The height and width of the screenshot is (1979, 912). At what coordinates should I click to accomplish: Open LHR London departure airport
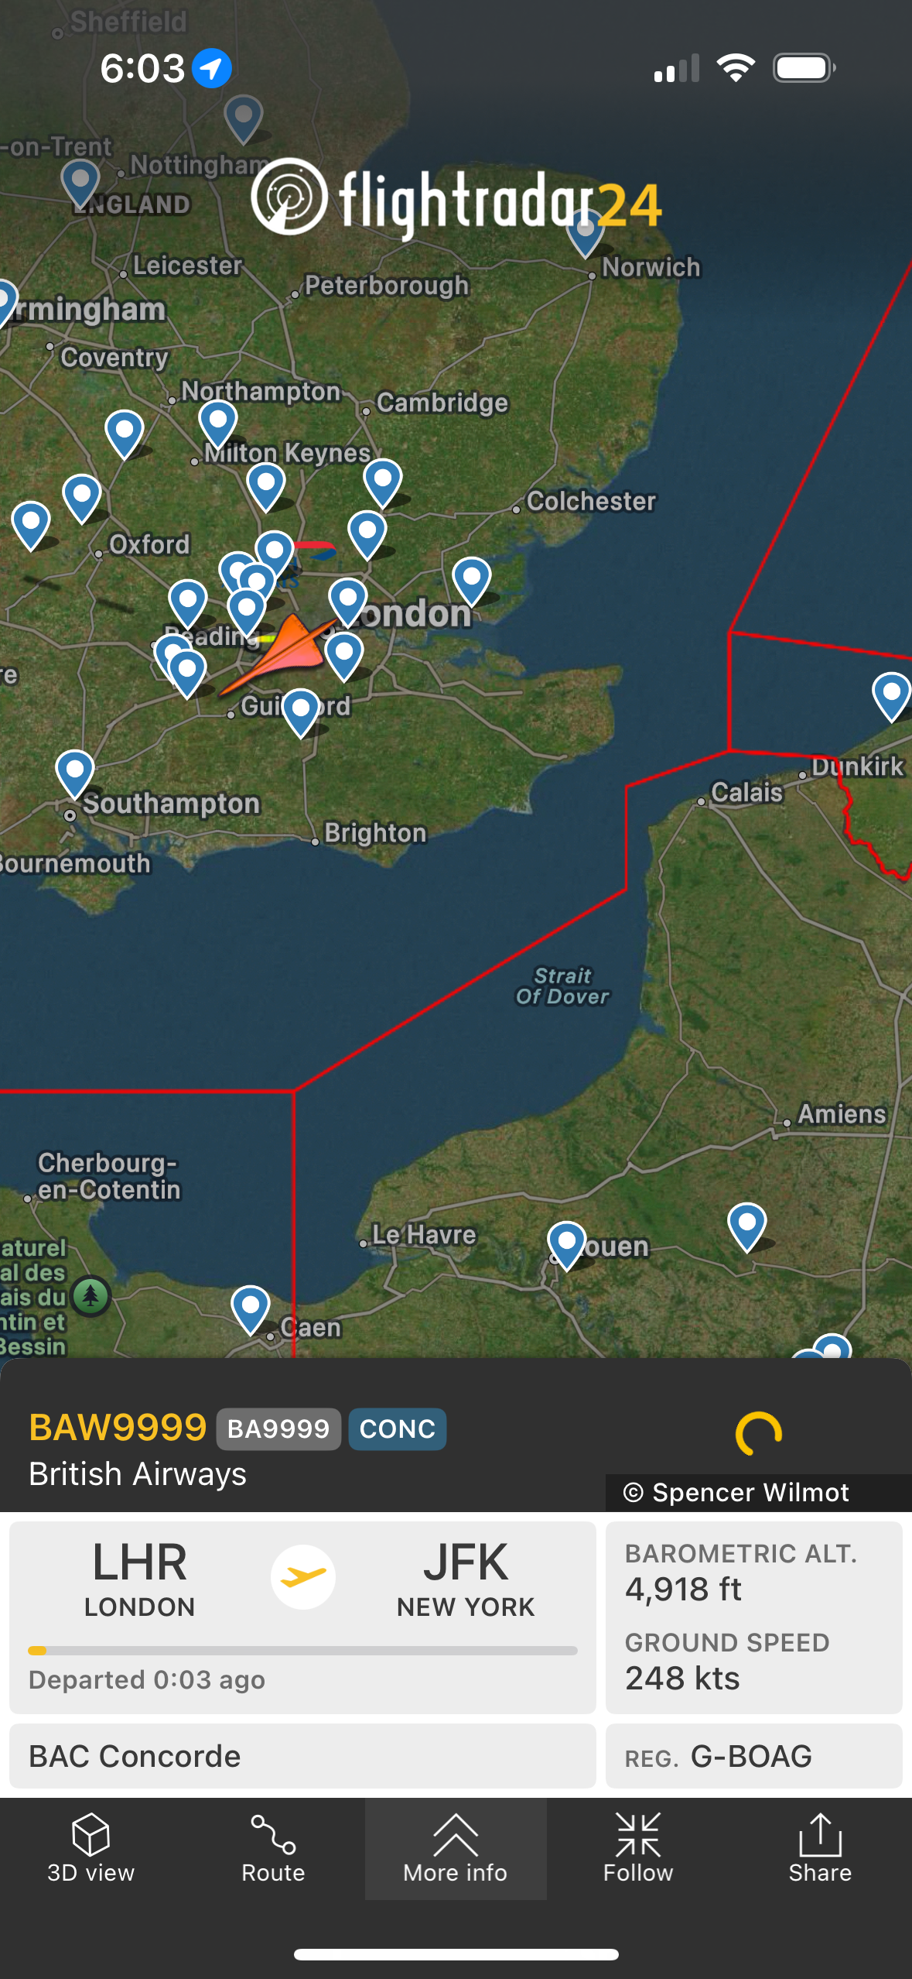(x=140, y=1578)
